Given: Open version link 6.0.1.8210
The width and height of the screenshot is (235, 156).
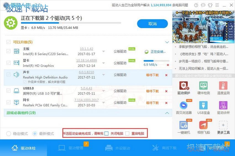Looking at the screenshot, I should (87, 72).
